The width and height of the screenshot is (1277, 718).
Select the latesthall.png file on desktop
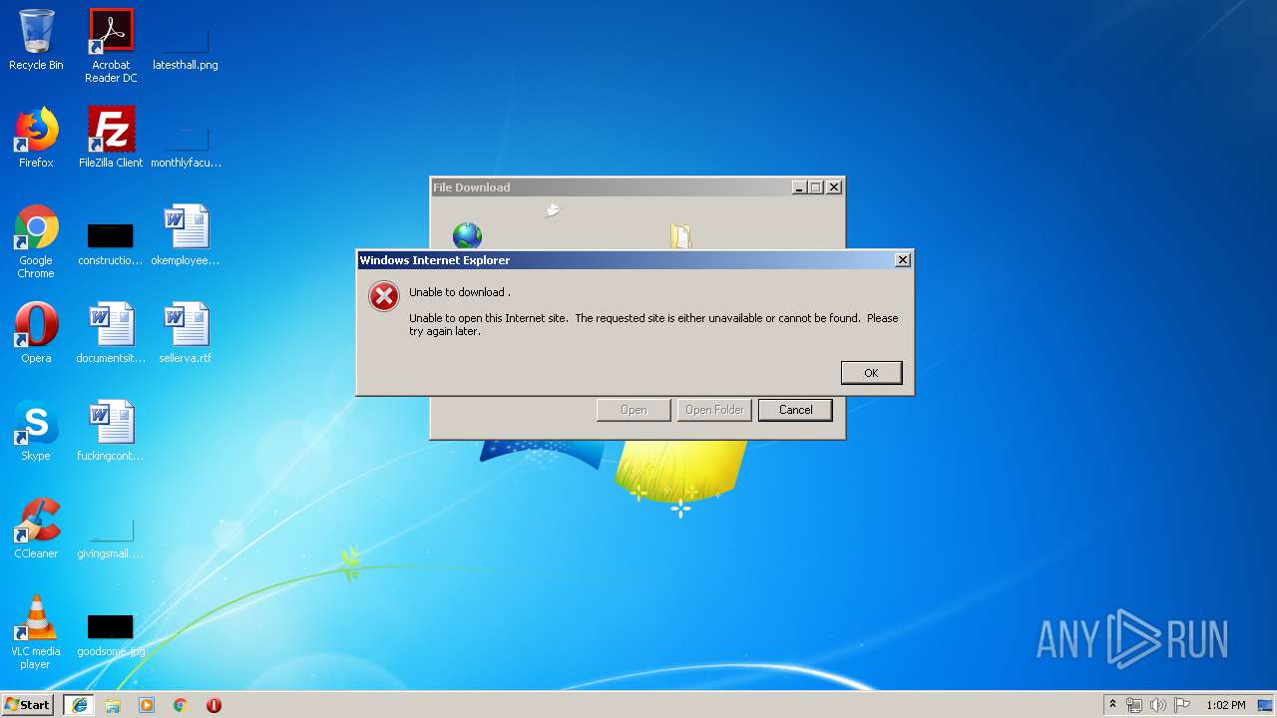(186, 40)
